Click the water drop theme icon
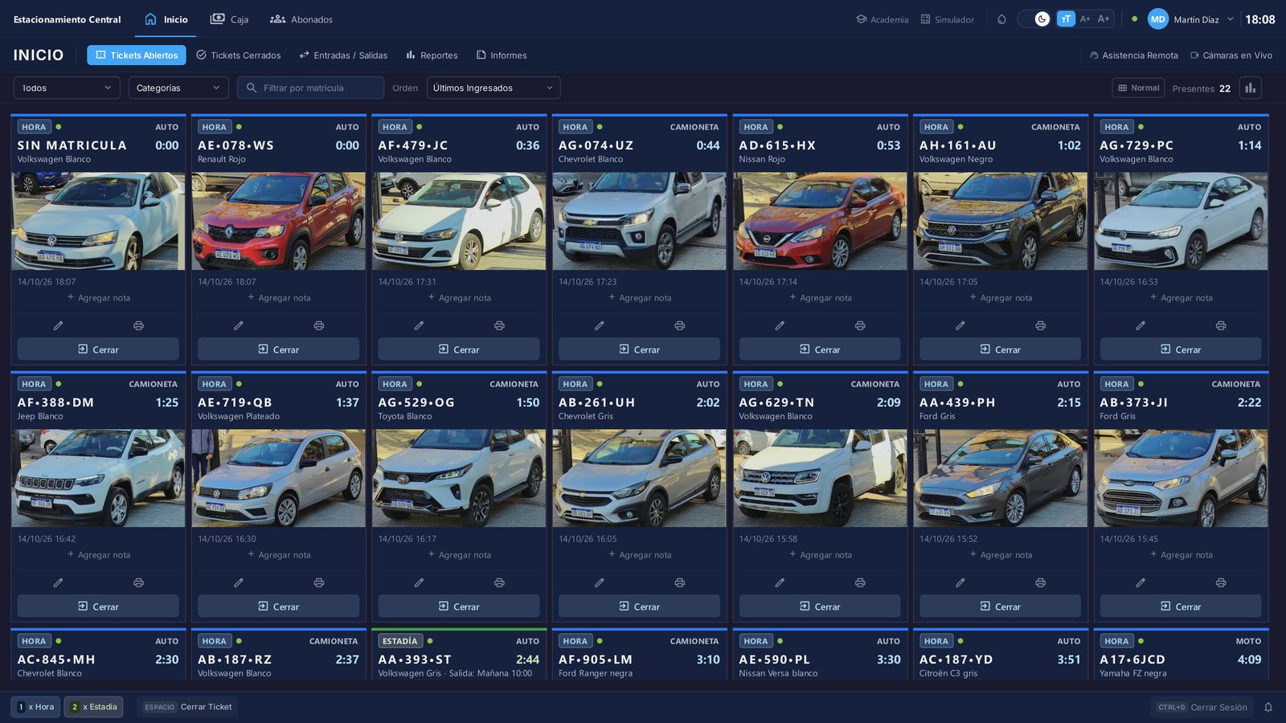Image resolution: width=1286 pixels, height=723 pixels. coord(1001,19)
